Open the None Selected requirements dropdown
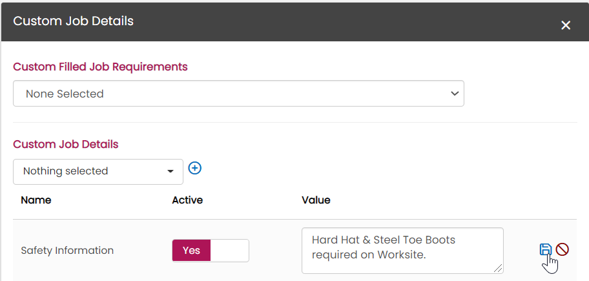Viewport: 589px width, 281px height. tap(238, 94)
